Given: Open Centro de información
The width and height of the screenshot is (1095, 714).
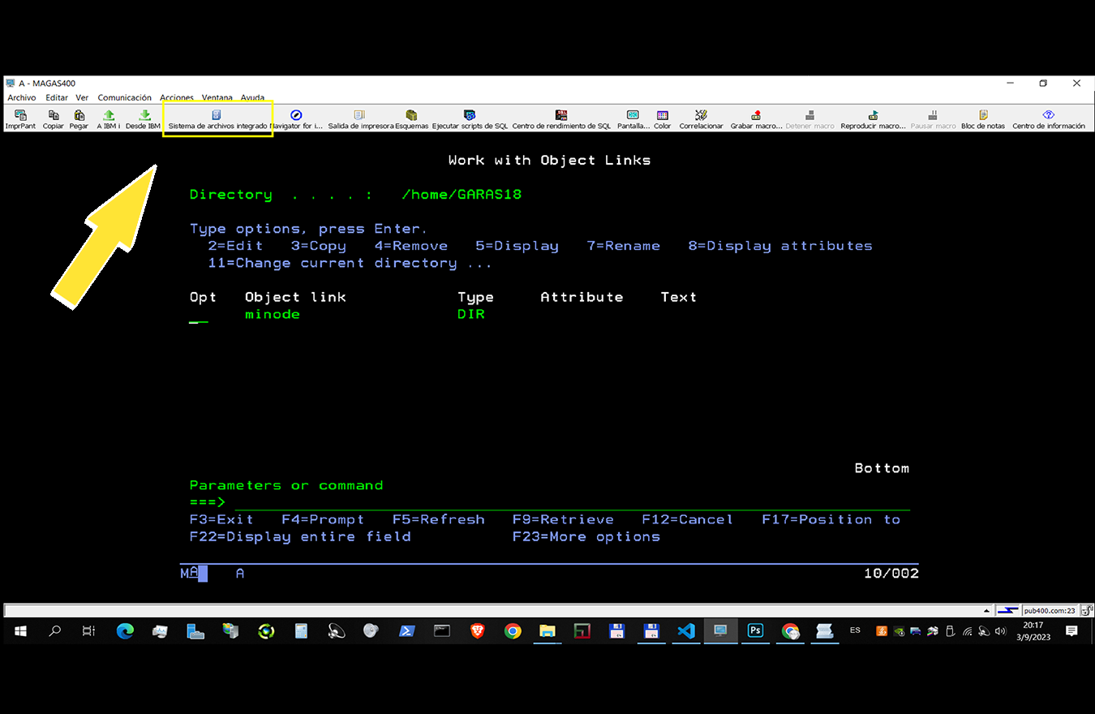Looking at the screenshot, I should [x=1048, y=118].
